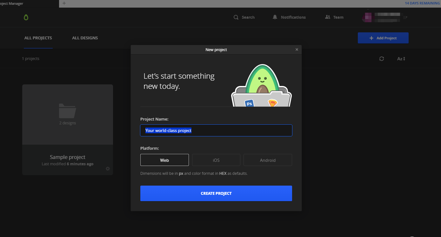Viewport: 441px width, 237px height.
Task: Select iOS as the platform
Action: coord(216,160)
